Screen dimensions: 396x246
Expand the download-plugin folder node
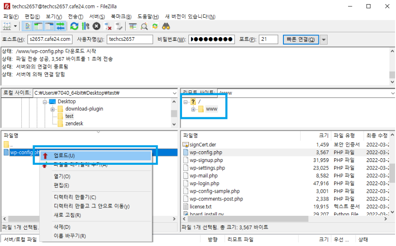click(x=53, y=109)
